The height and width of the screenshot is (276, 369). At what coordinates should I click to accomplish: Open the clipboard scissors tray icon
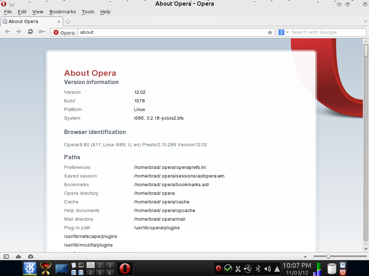(x=238, y=268)
